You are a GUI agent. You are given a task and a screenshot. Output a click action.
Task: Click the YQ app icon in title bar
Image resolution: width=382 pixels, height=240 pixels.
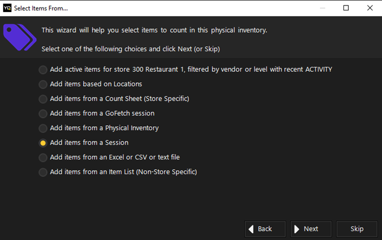click(7, 8)
